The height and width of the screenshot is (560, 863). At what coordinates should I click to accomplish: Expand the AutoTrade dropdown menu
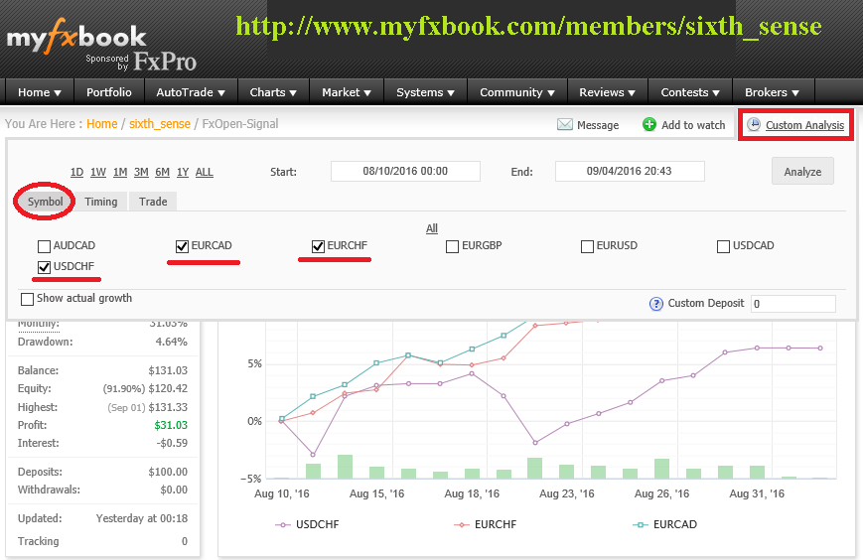191,92
